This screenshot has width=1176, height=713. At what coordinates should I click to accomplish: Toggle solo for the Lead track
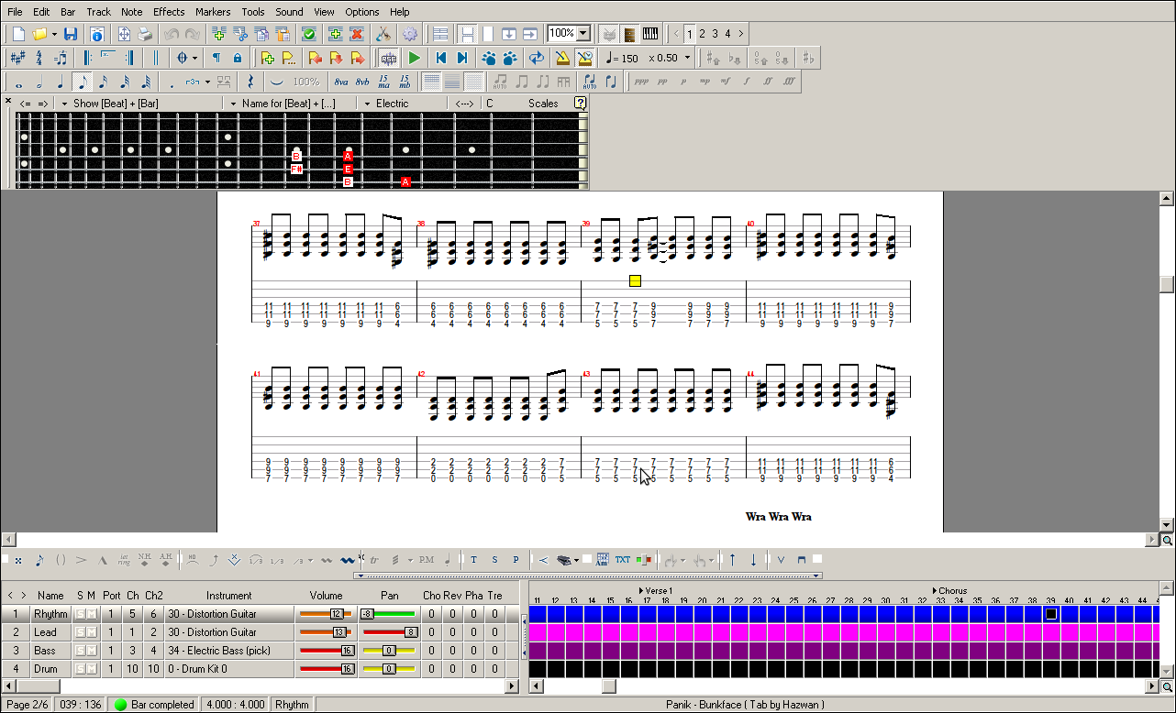[x=80, y=632]
